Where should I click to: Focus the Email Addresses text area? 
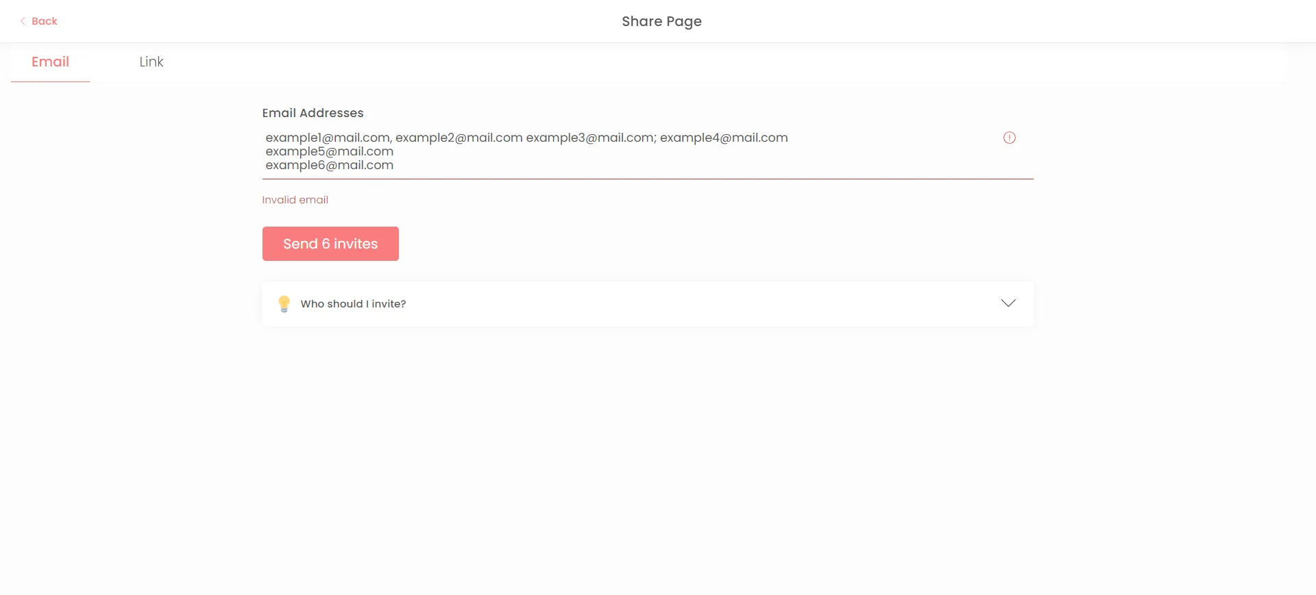pyautogui.click(x=648, y=151)
